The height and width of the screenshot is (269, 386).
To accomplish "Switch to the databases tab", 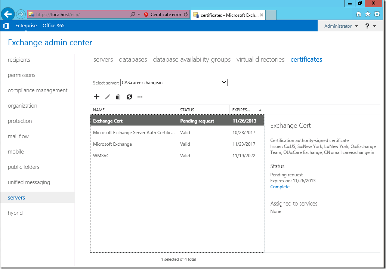I will pos(133,59).
